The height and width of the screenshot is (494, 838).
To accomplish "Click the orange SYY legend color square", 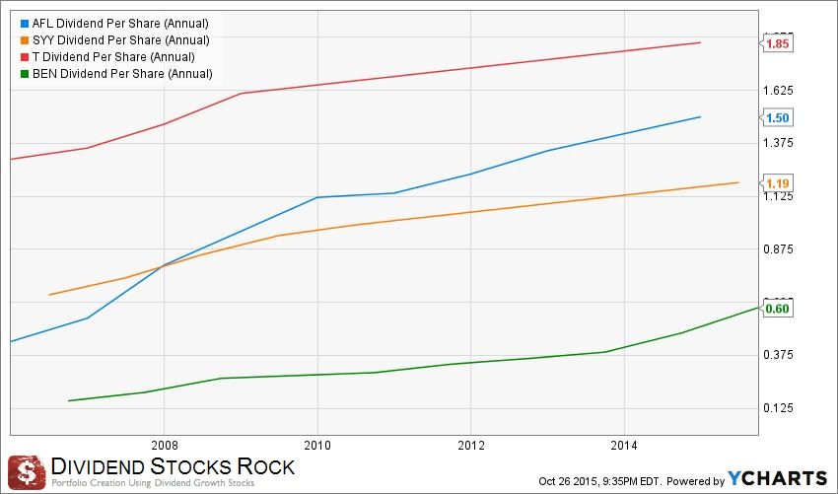I will 24,40.
